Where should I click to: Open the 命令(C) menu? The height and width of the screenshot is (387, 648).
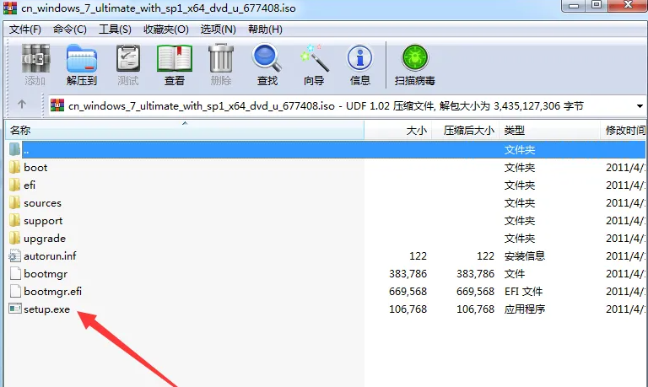tap(70, 30)
